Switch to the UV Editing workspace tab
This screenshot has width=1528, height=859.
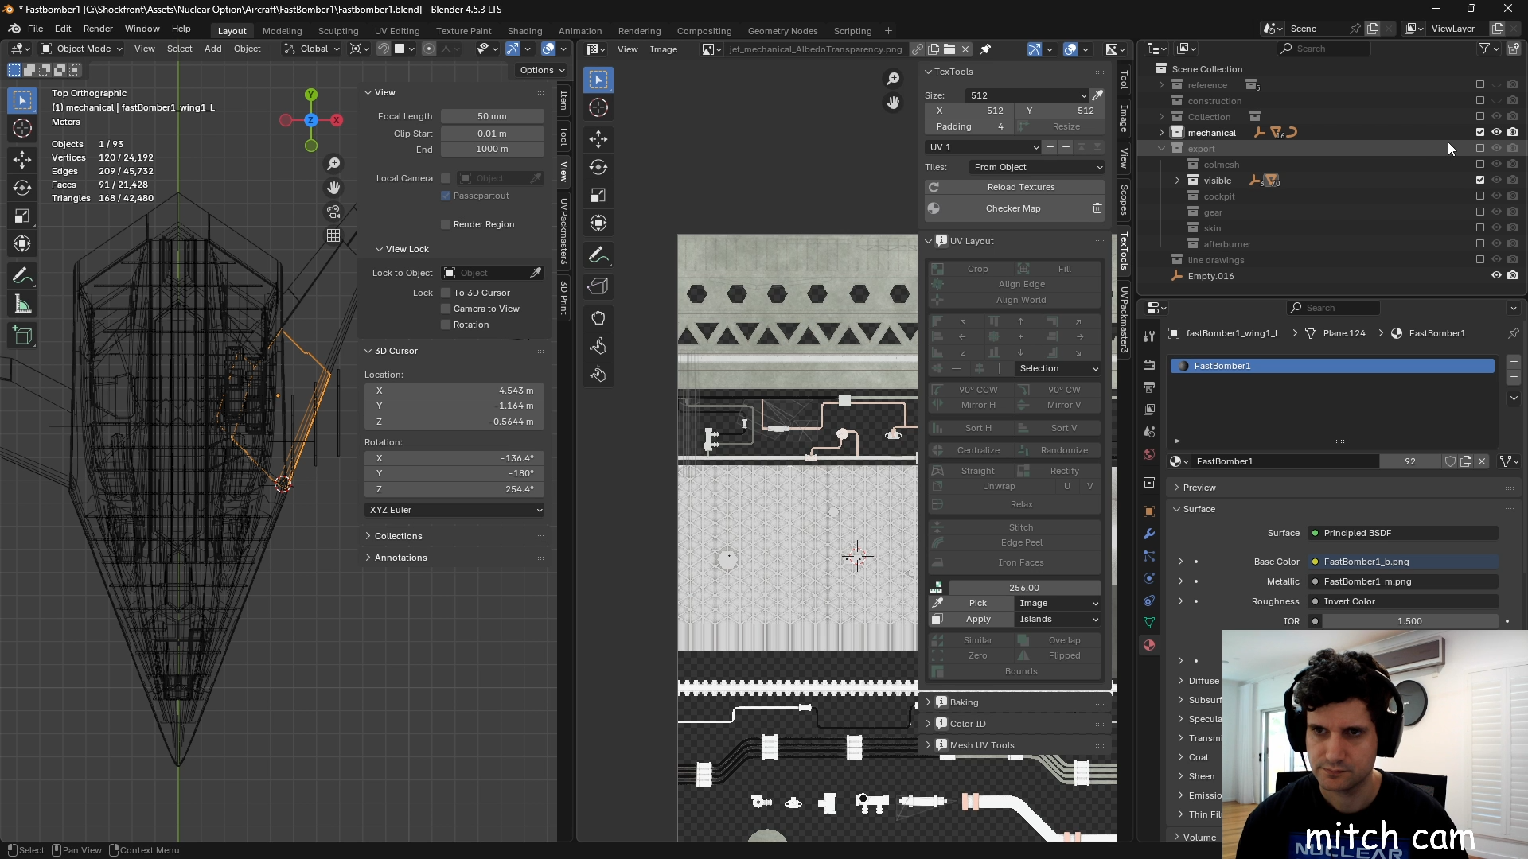pyautogui.click(x=396, y=31)
